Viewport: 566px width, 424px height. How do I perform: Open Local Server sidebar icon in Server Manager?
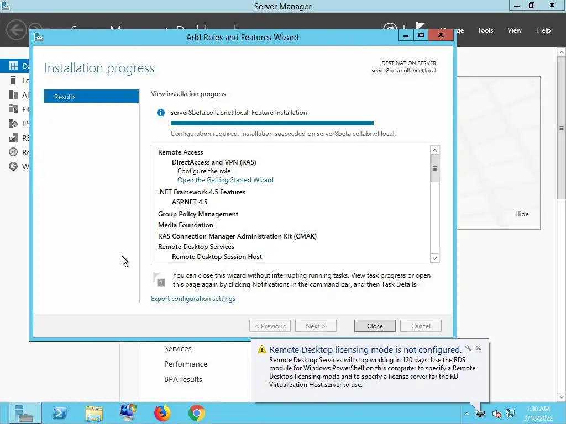click(x=13, y=80)
